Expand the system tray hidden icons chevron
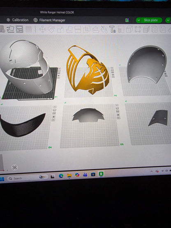 point(152,171)
